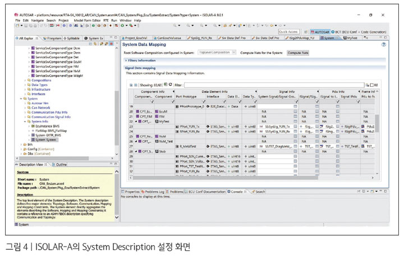Click the NvM_Test component cell in row 26
Screen dimensions: 404x257
[x=164, y=142]
